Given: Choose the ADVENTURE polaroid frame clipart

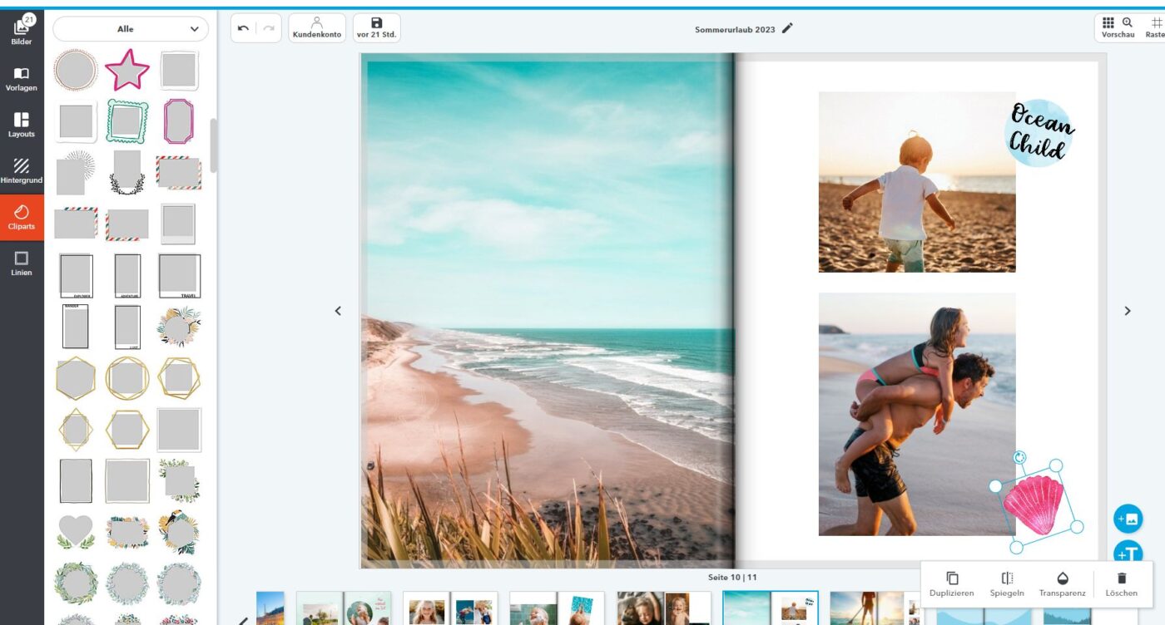Looking at the screenshot, I should tap(127, 276).
